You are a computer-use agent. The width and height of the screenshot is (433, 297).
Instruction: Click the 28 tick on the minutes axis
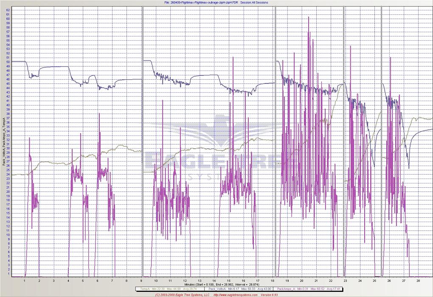point(418,280)
